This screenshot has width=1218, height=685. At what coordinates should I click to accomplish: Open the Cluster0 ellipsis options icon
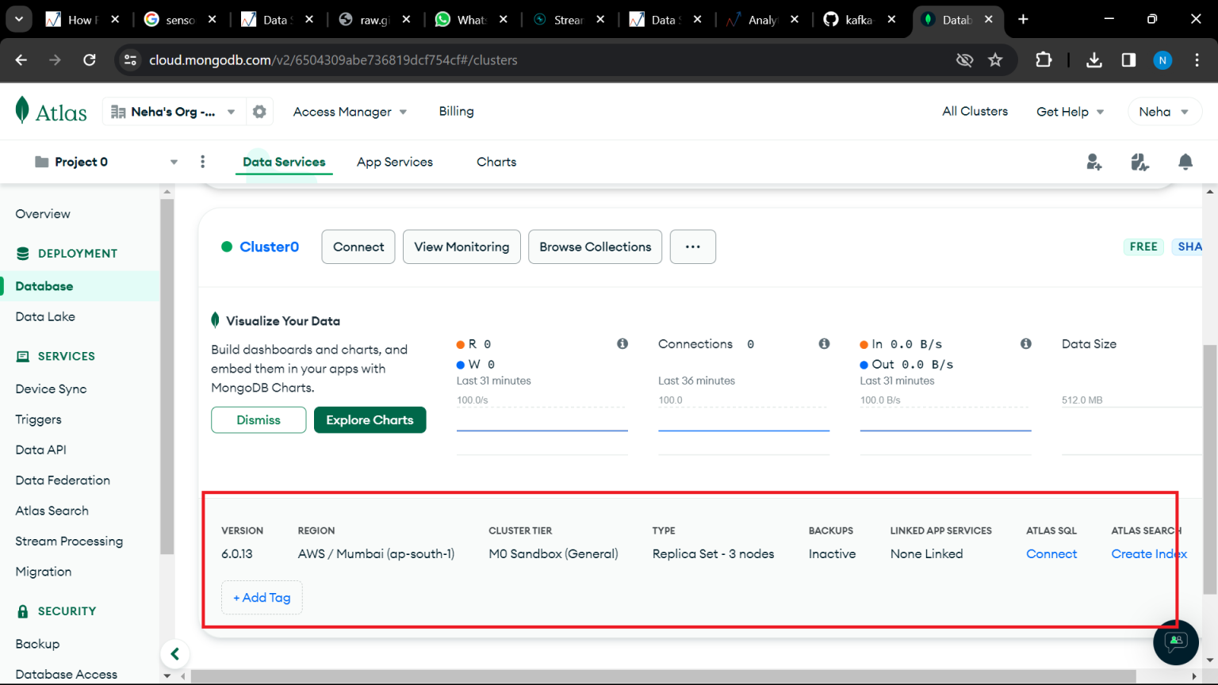(x=692, y=247)
